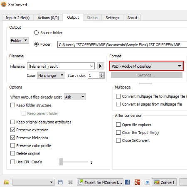Adjust the CPU cores slider handle
Viewport: 187px width, 187px height.
[x=61, y=162]
